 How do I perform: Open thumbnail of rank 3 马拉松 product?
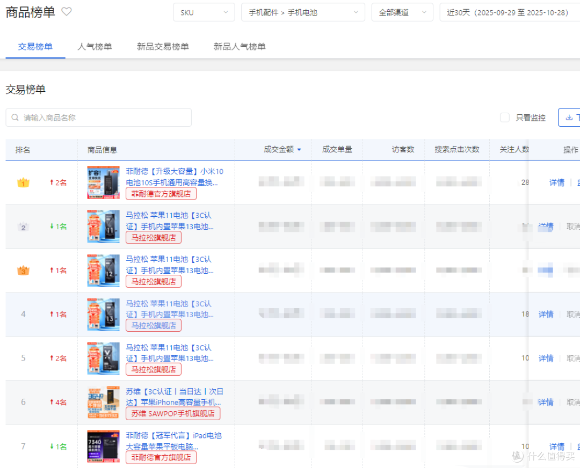click(103, 270)
